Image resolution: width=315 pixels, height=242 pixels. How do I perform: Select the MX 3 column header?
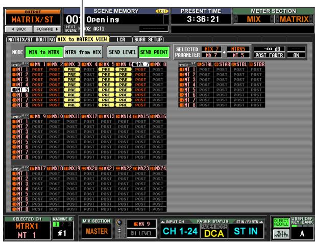pos(72,64)
